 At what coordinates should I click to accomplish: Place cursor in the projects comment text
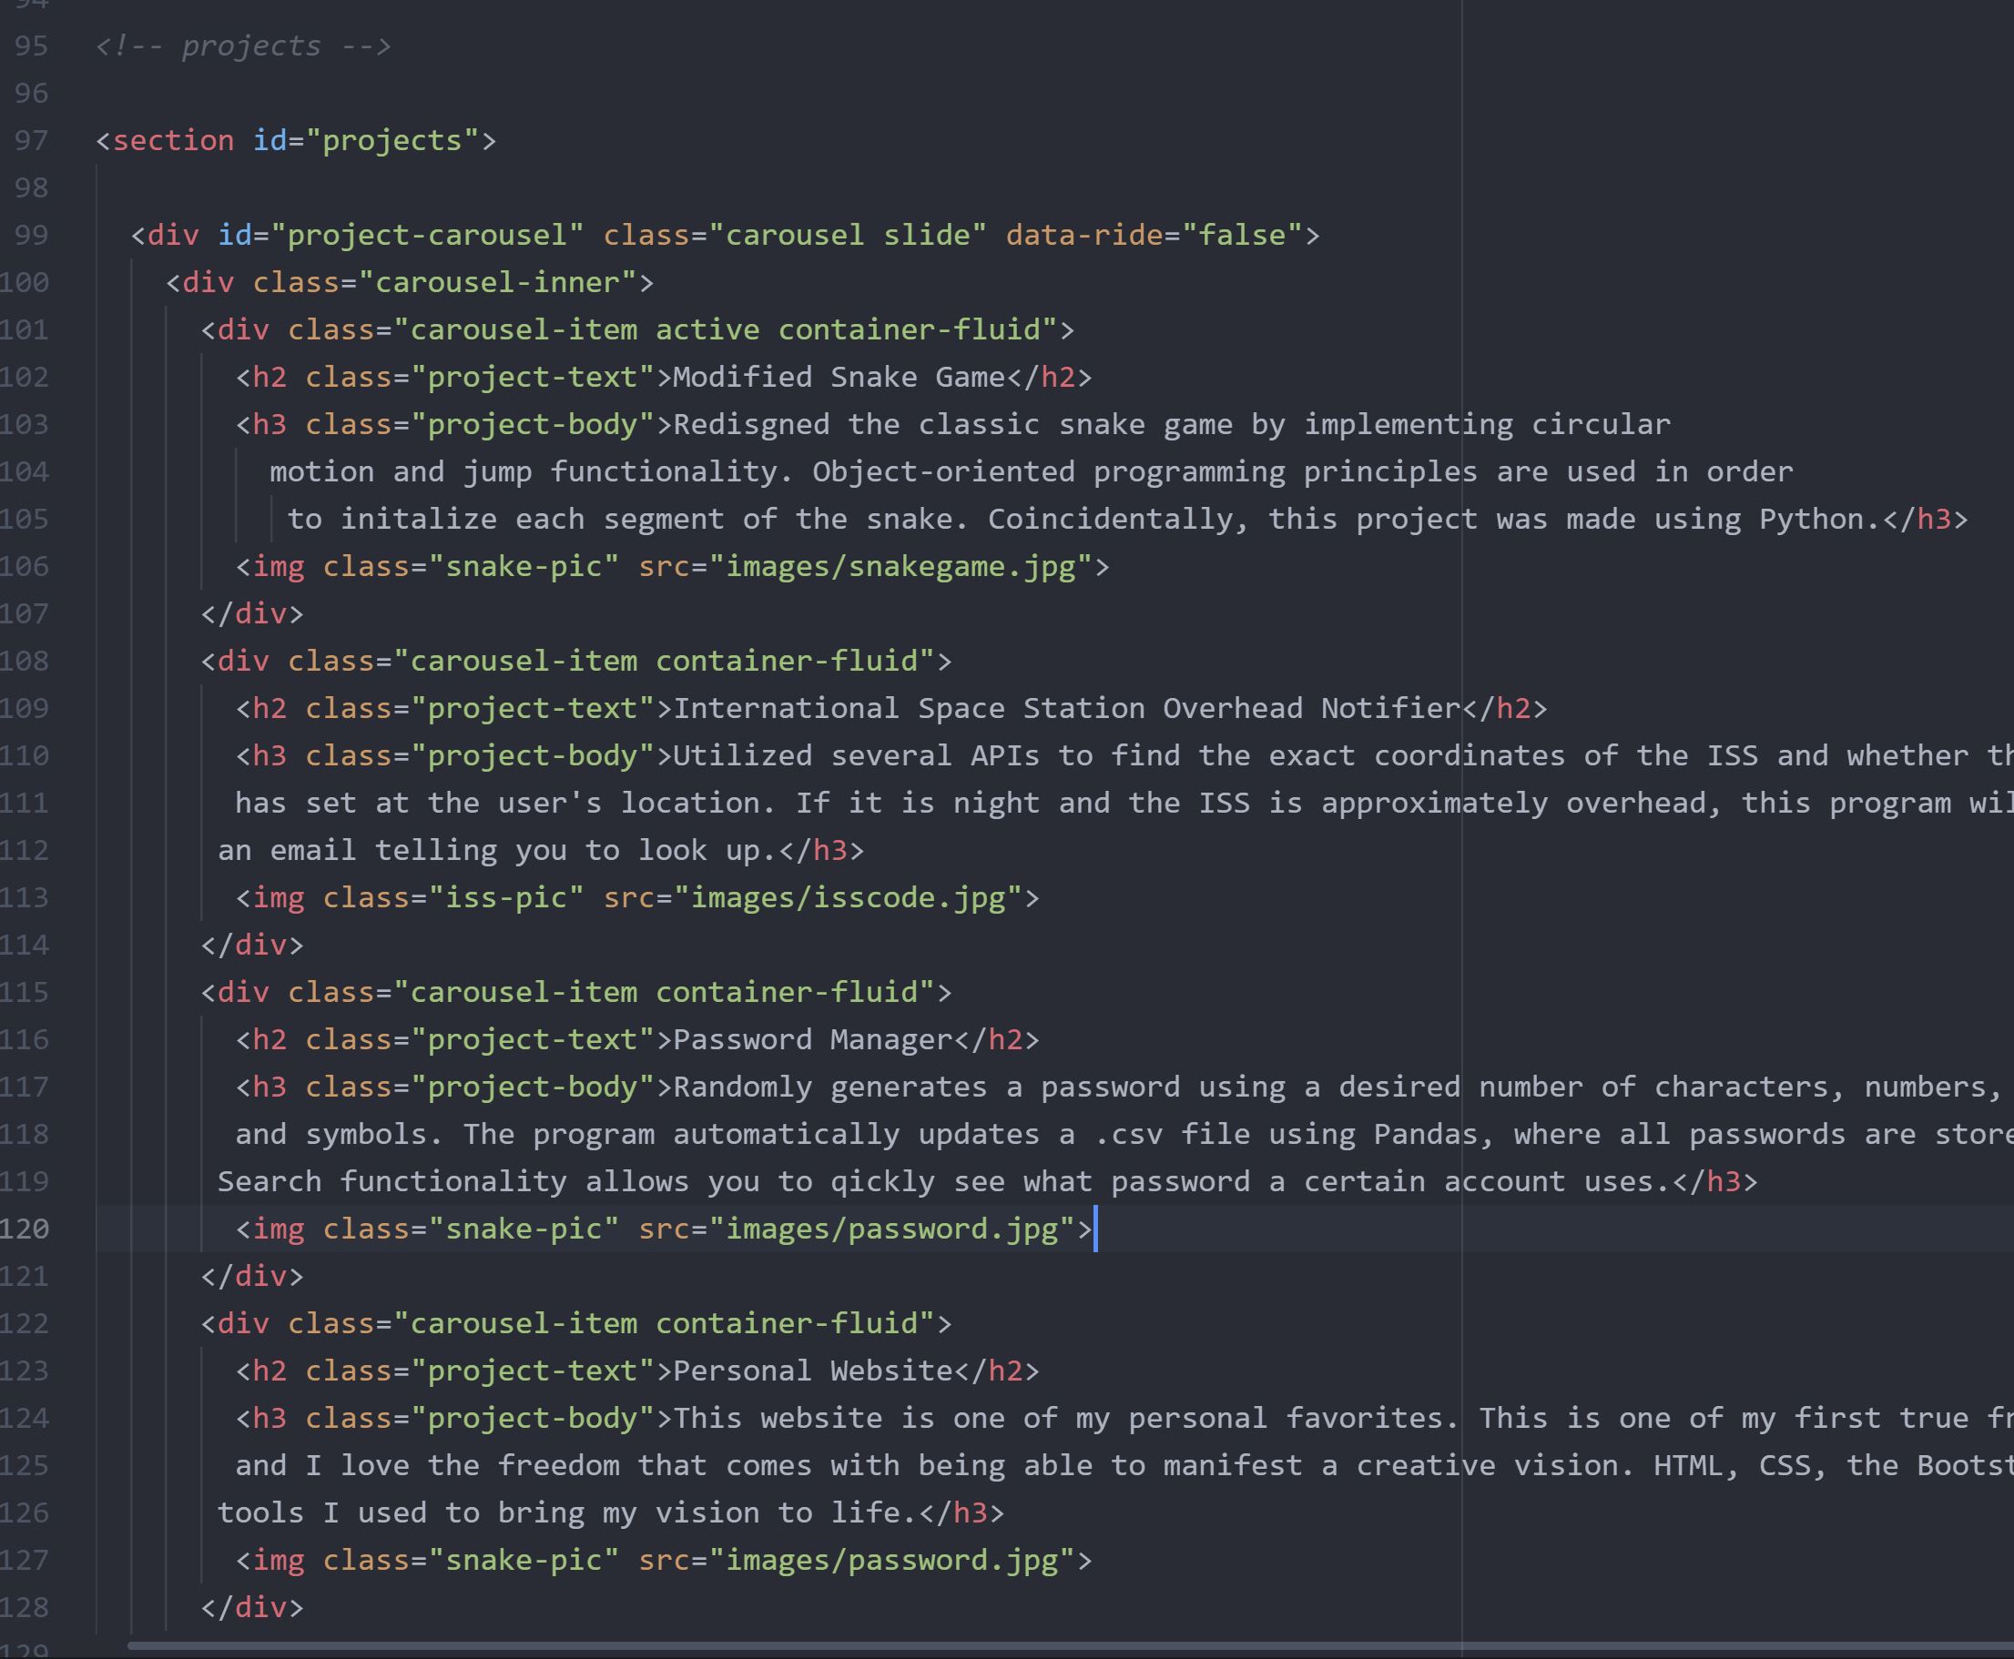(250, 46)
